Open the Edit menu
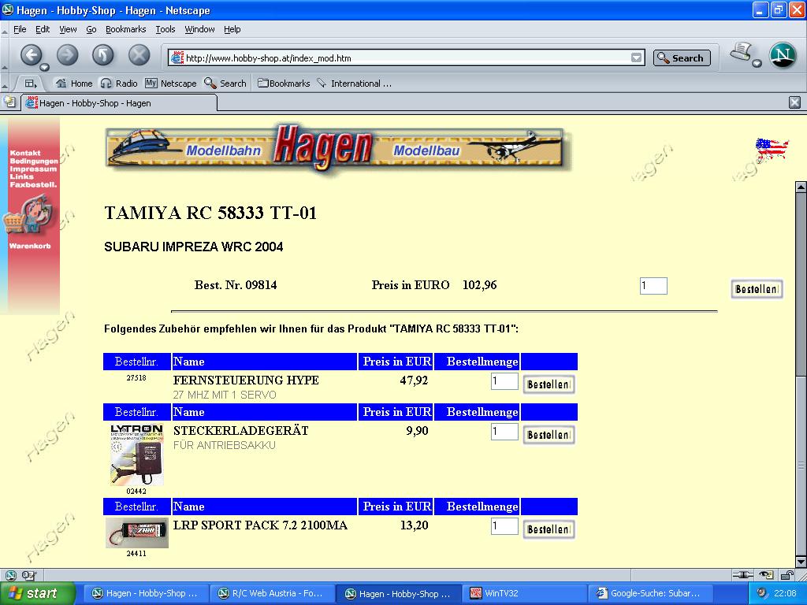This screenshot has height=605, width=807. (43, 29)
